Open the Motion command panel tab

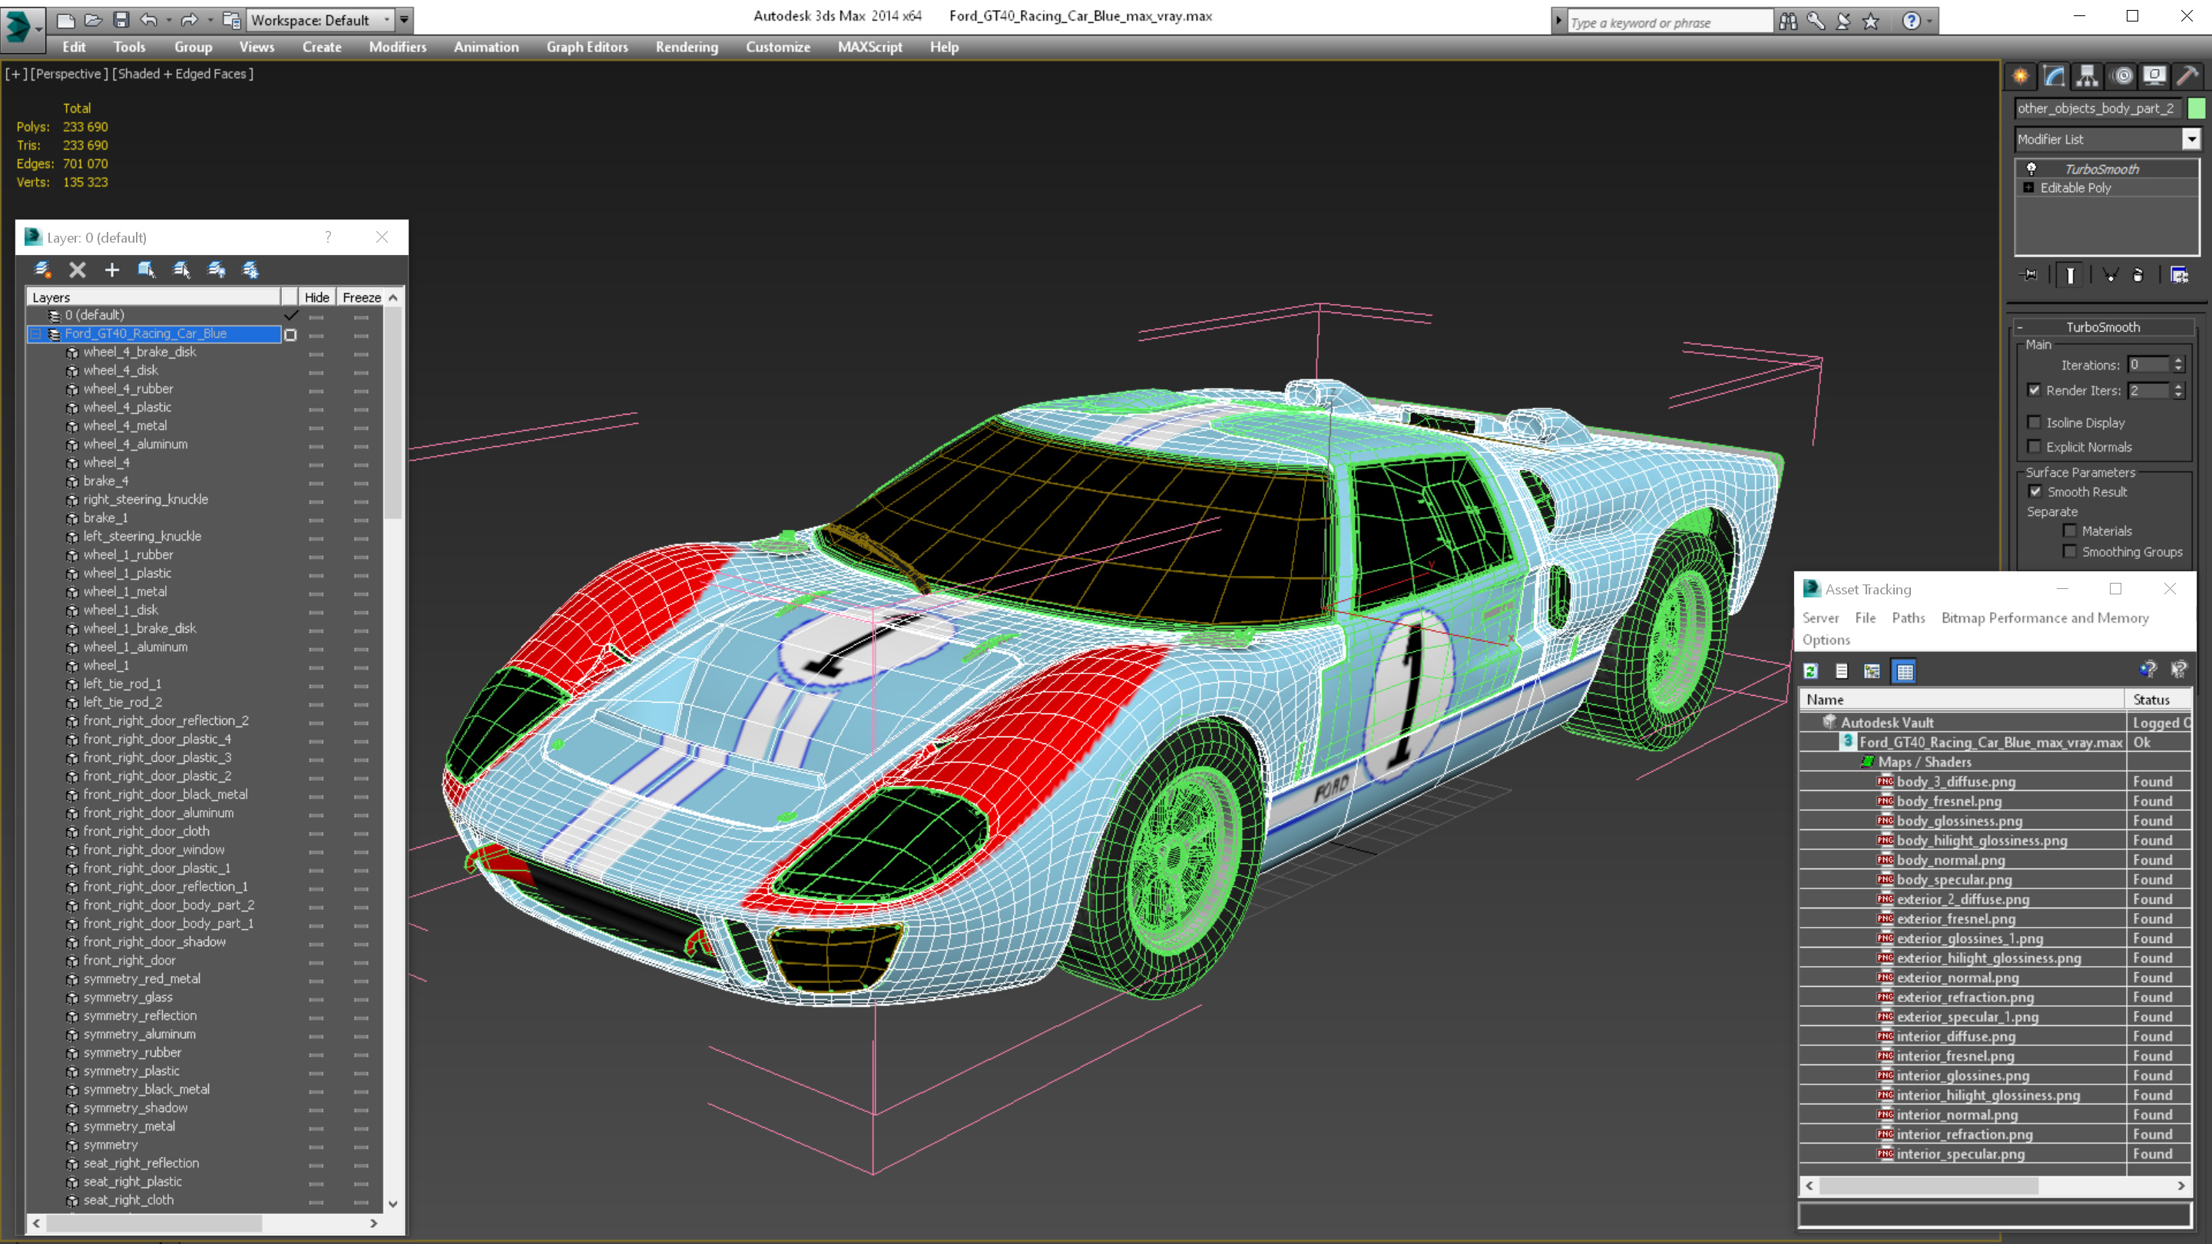2122,77
